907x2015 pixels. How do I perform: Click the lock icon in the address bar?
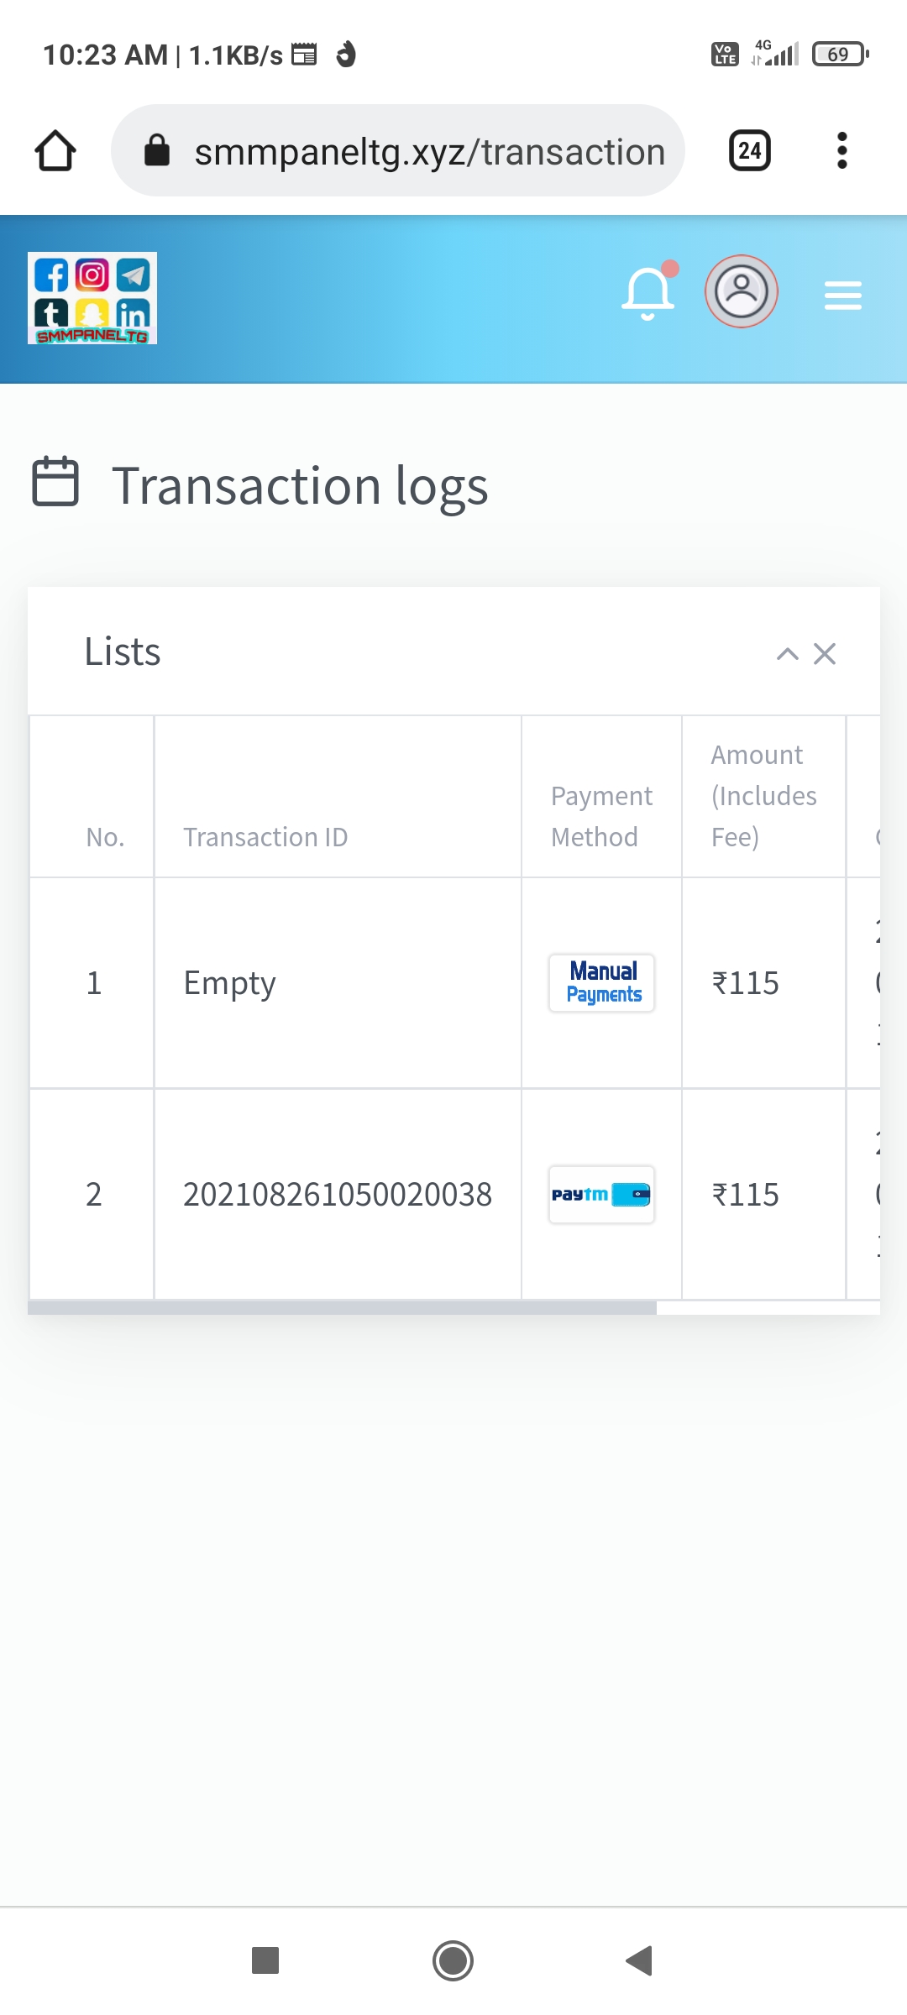pyautogui.click(x=157, y=151)
